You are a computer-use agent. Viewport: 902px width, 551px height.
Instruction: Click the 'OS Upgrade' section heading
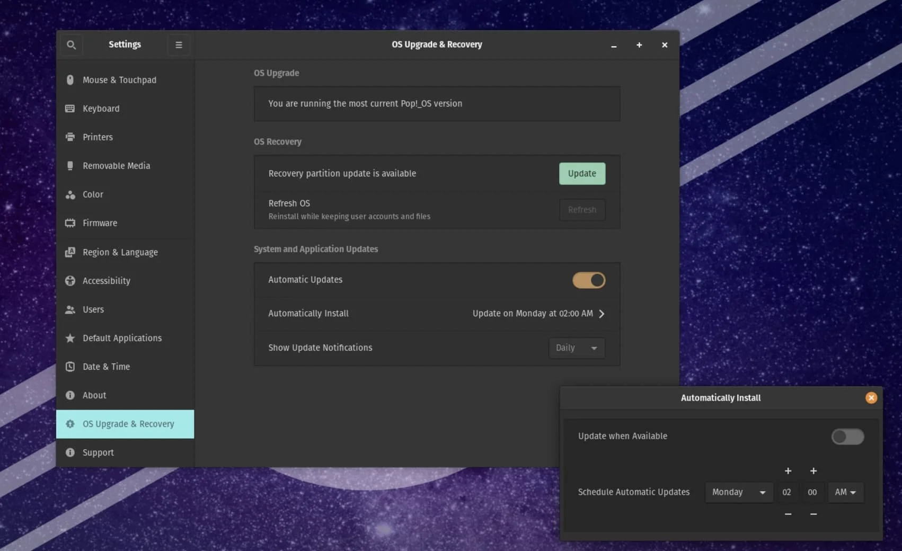[x=276, y=73]
